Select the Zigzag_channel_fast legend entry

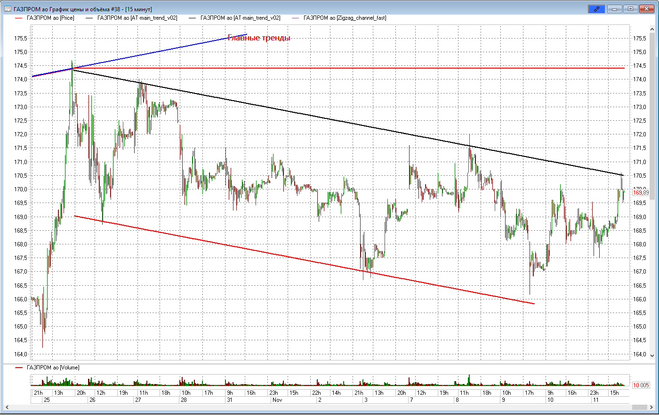point(345,18)
